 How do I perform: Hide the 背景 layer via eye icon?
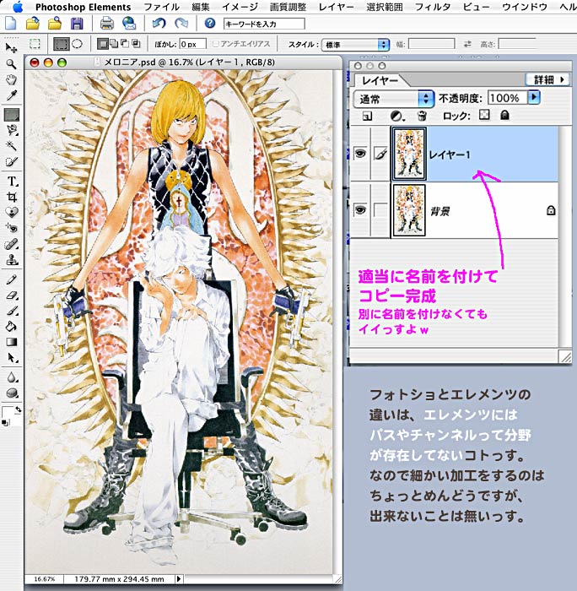360,209
